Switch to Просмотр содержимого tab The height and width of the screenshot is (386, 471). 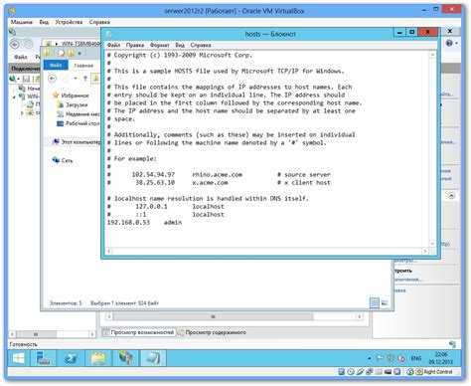[x=213, y=332]
